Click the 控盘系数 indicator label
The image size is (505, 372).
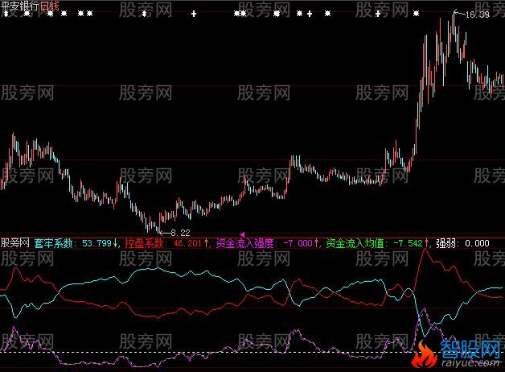[x=144, y=243]
